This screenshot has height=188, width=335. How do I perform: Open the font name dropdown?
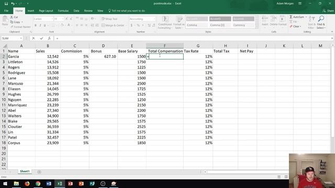pos(52,19)
